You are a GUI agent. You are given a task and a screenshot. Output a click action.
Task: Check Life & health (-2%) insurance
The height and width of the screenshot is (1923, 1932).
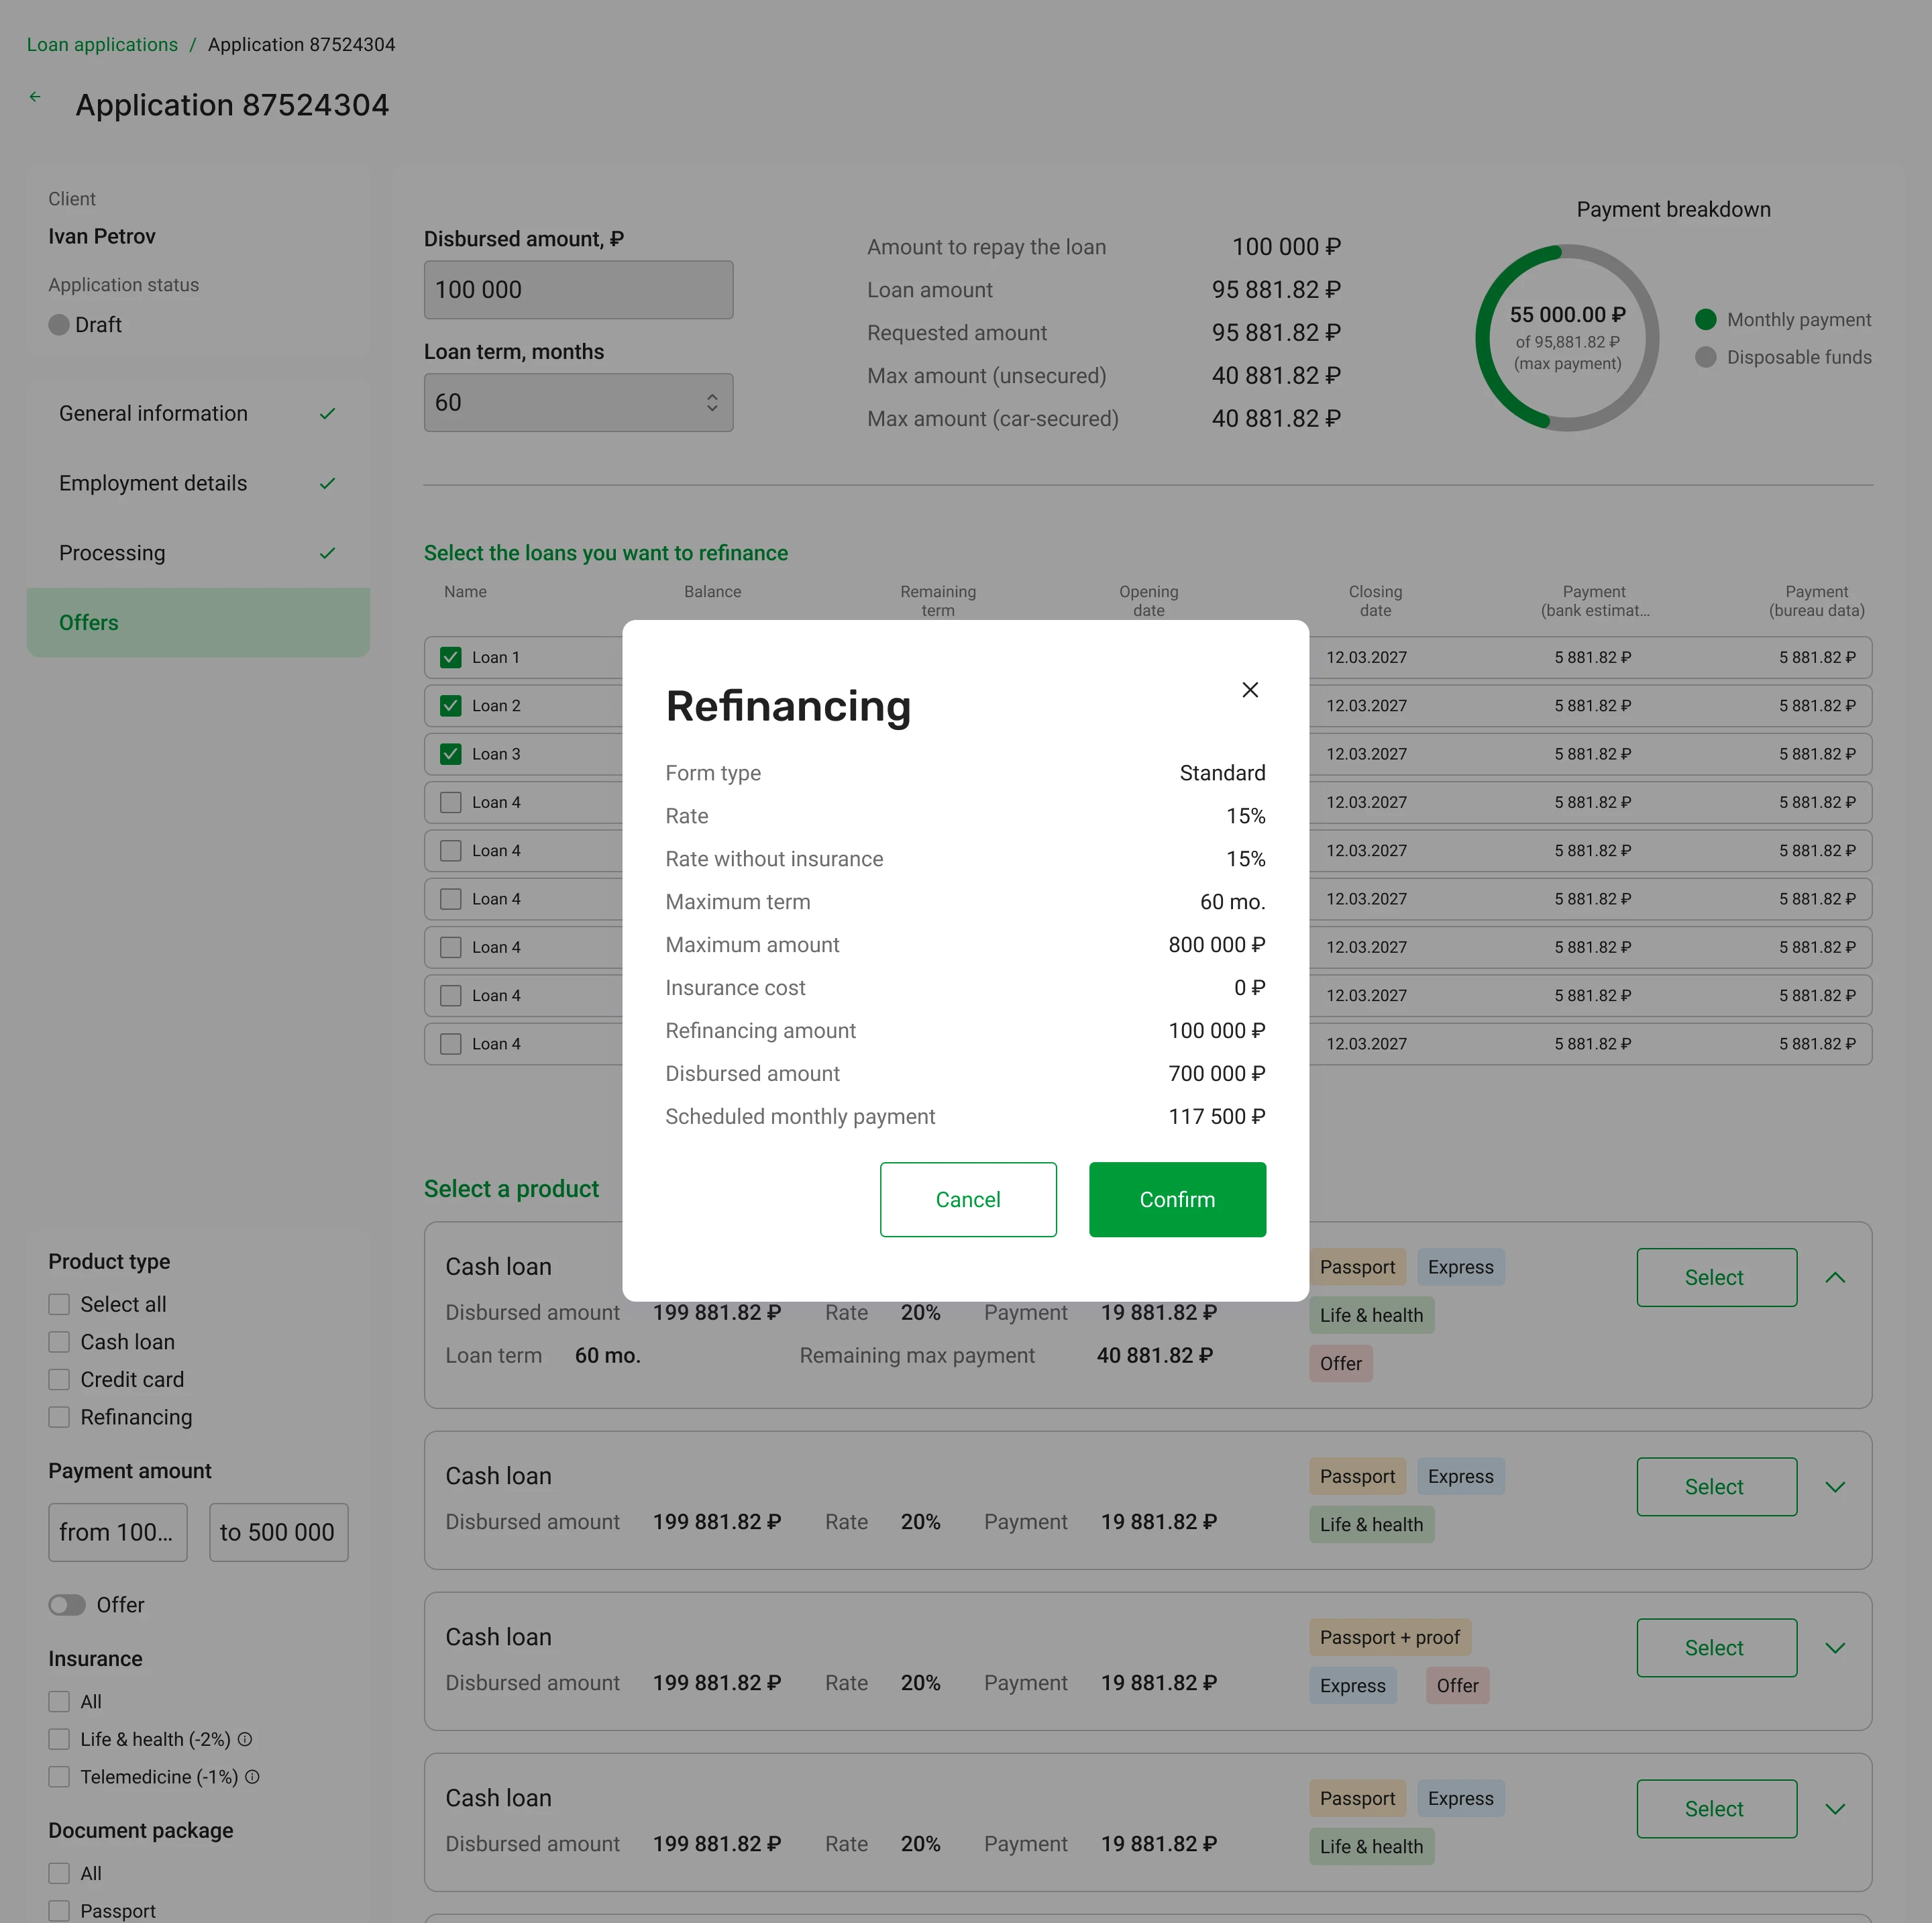pyautogui.click(x=59, y=1739)
